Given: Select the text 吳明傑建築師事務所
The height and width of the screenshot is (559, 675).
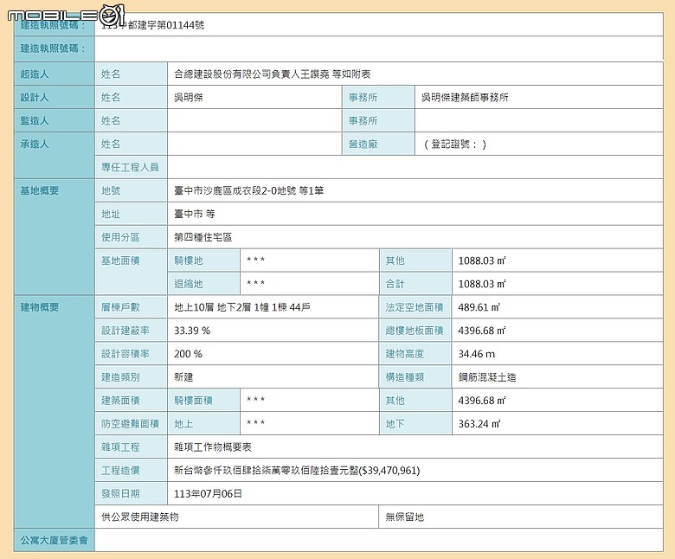Looking at the screenshot, I should (x=465, y=98).
